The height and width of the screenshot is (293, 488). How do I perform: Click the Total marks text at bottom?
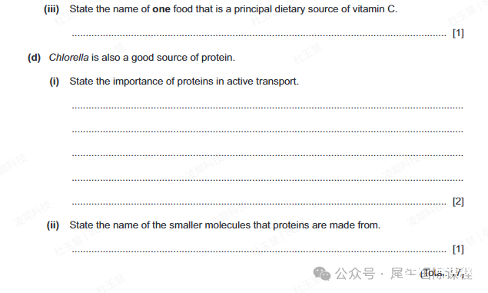(x=442, y=273)
